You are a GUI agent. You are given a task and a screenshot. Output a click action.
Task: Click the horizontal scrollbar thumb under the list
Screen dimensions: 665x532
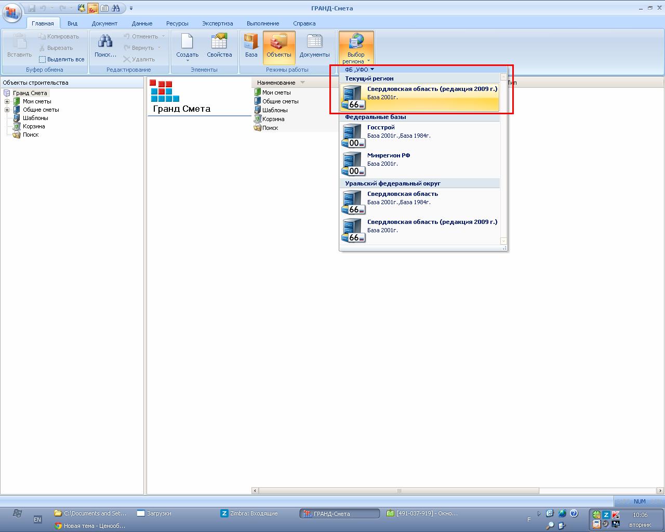click(x=399, y=491)
